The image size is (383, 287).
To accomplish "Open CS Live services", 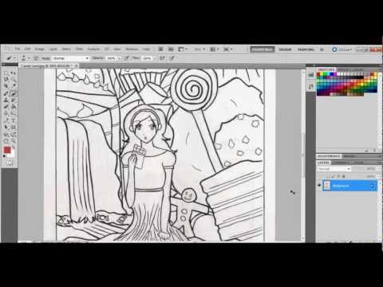I will click(342, 49).
